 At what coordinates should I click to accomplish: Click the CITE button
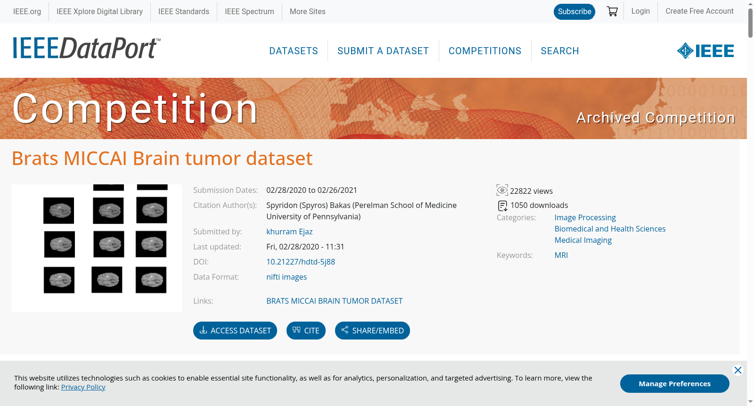306,331
